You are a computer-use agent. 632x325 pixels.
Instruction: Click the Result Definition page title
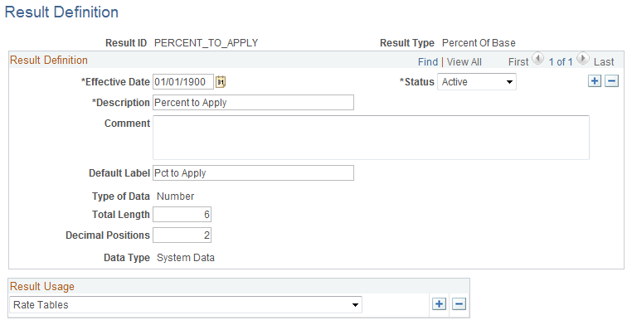pos(61,12)
